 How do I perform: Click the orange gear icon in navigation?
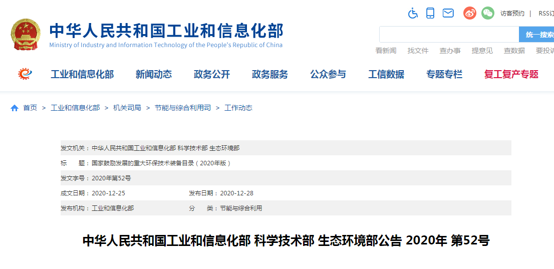[x=25, y=74]
